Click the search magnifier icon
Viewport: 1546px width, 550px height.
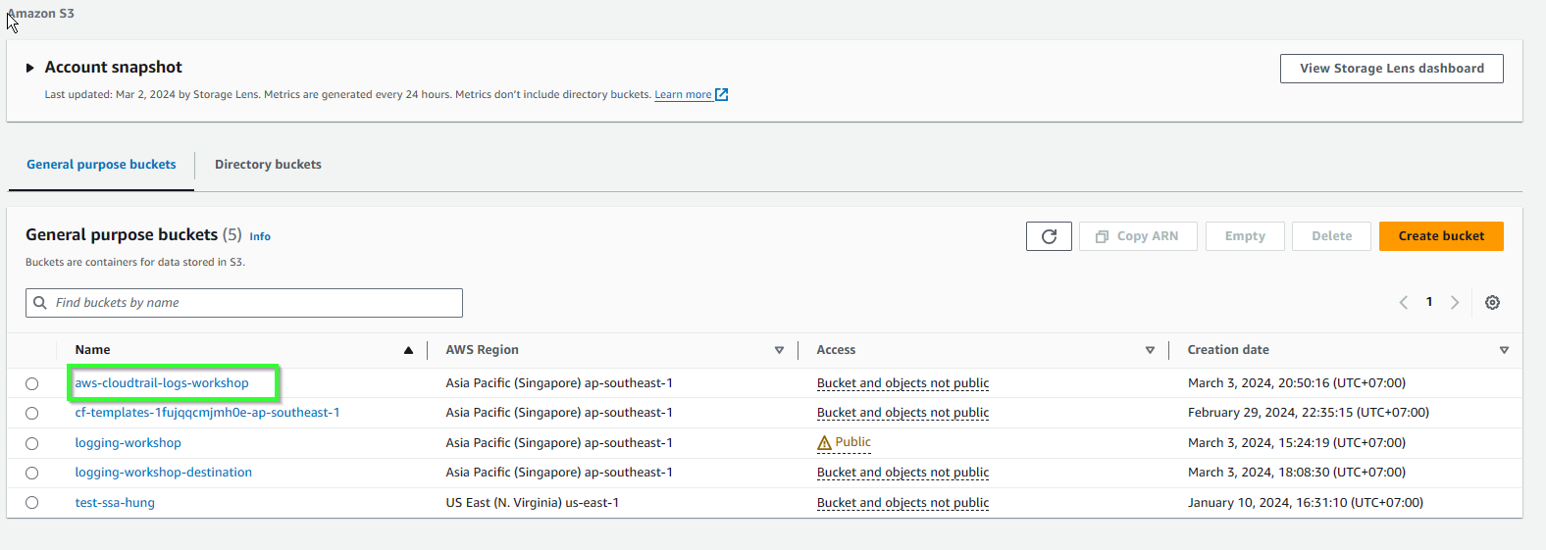40,303
